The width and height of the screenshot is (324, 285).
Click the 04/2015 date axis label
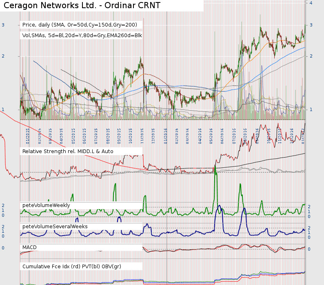[61, 136]
